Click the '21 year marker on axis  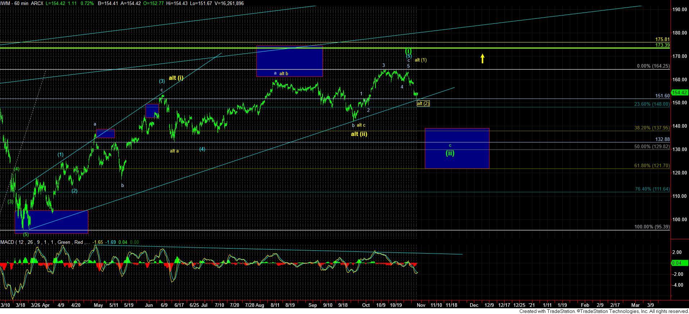(x=531, y=305)
